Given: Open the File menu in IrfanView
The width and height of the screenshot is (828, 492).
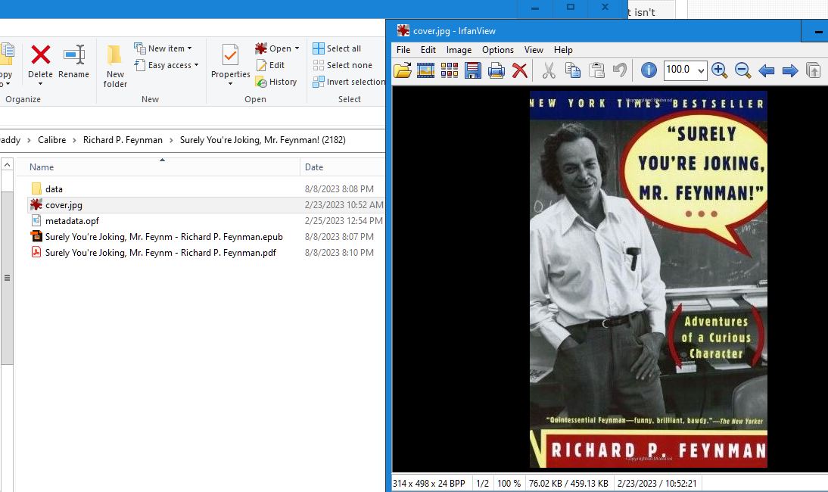Looking at the screenshot, I should click(403, 50).
